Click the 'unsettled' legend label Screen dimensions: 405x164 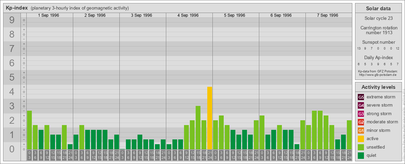coord(376,147)
